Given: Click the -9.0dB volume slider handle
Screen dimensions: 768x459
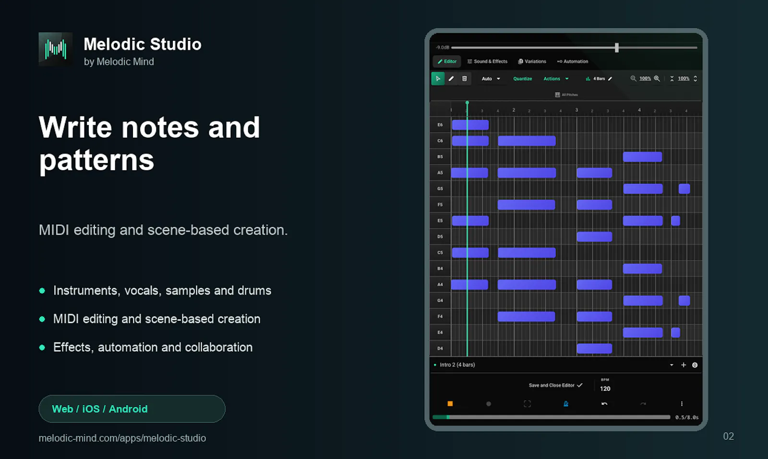Looking at the screenshot, I should [x=617, y=47].
